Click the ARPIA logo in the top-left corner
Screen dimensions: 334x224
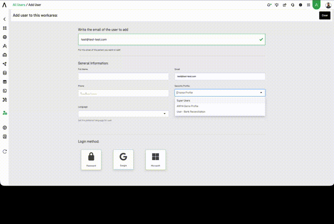click(4, 5)
